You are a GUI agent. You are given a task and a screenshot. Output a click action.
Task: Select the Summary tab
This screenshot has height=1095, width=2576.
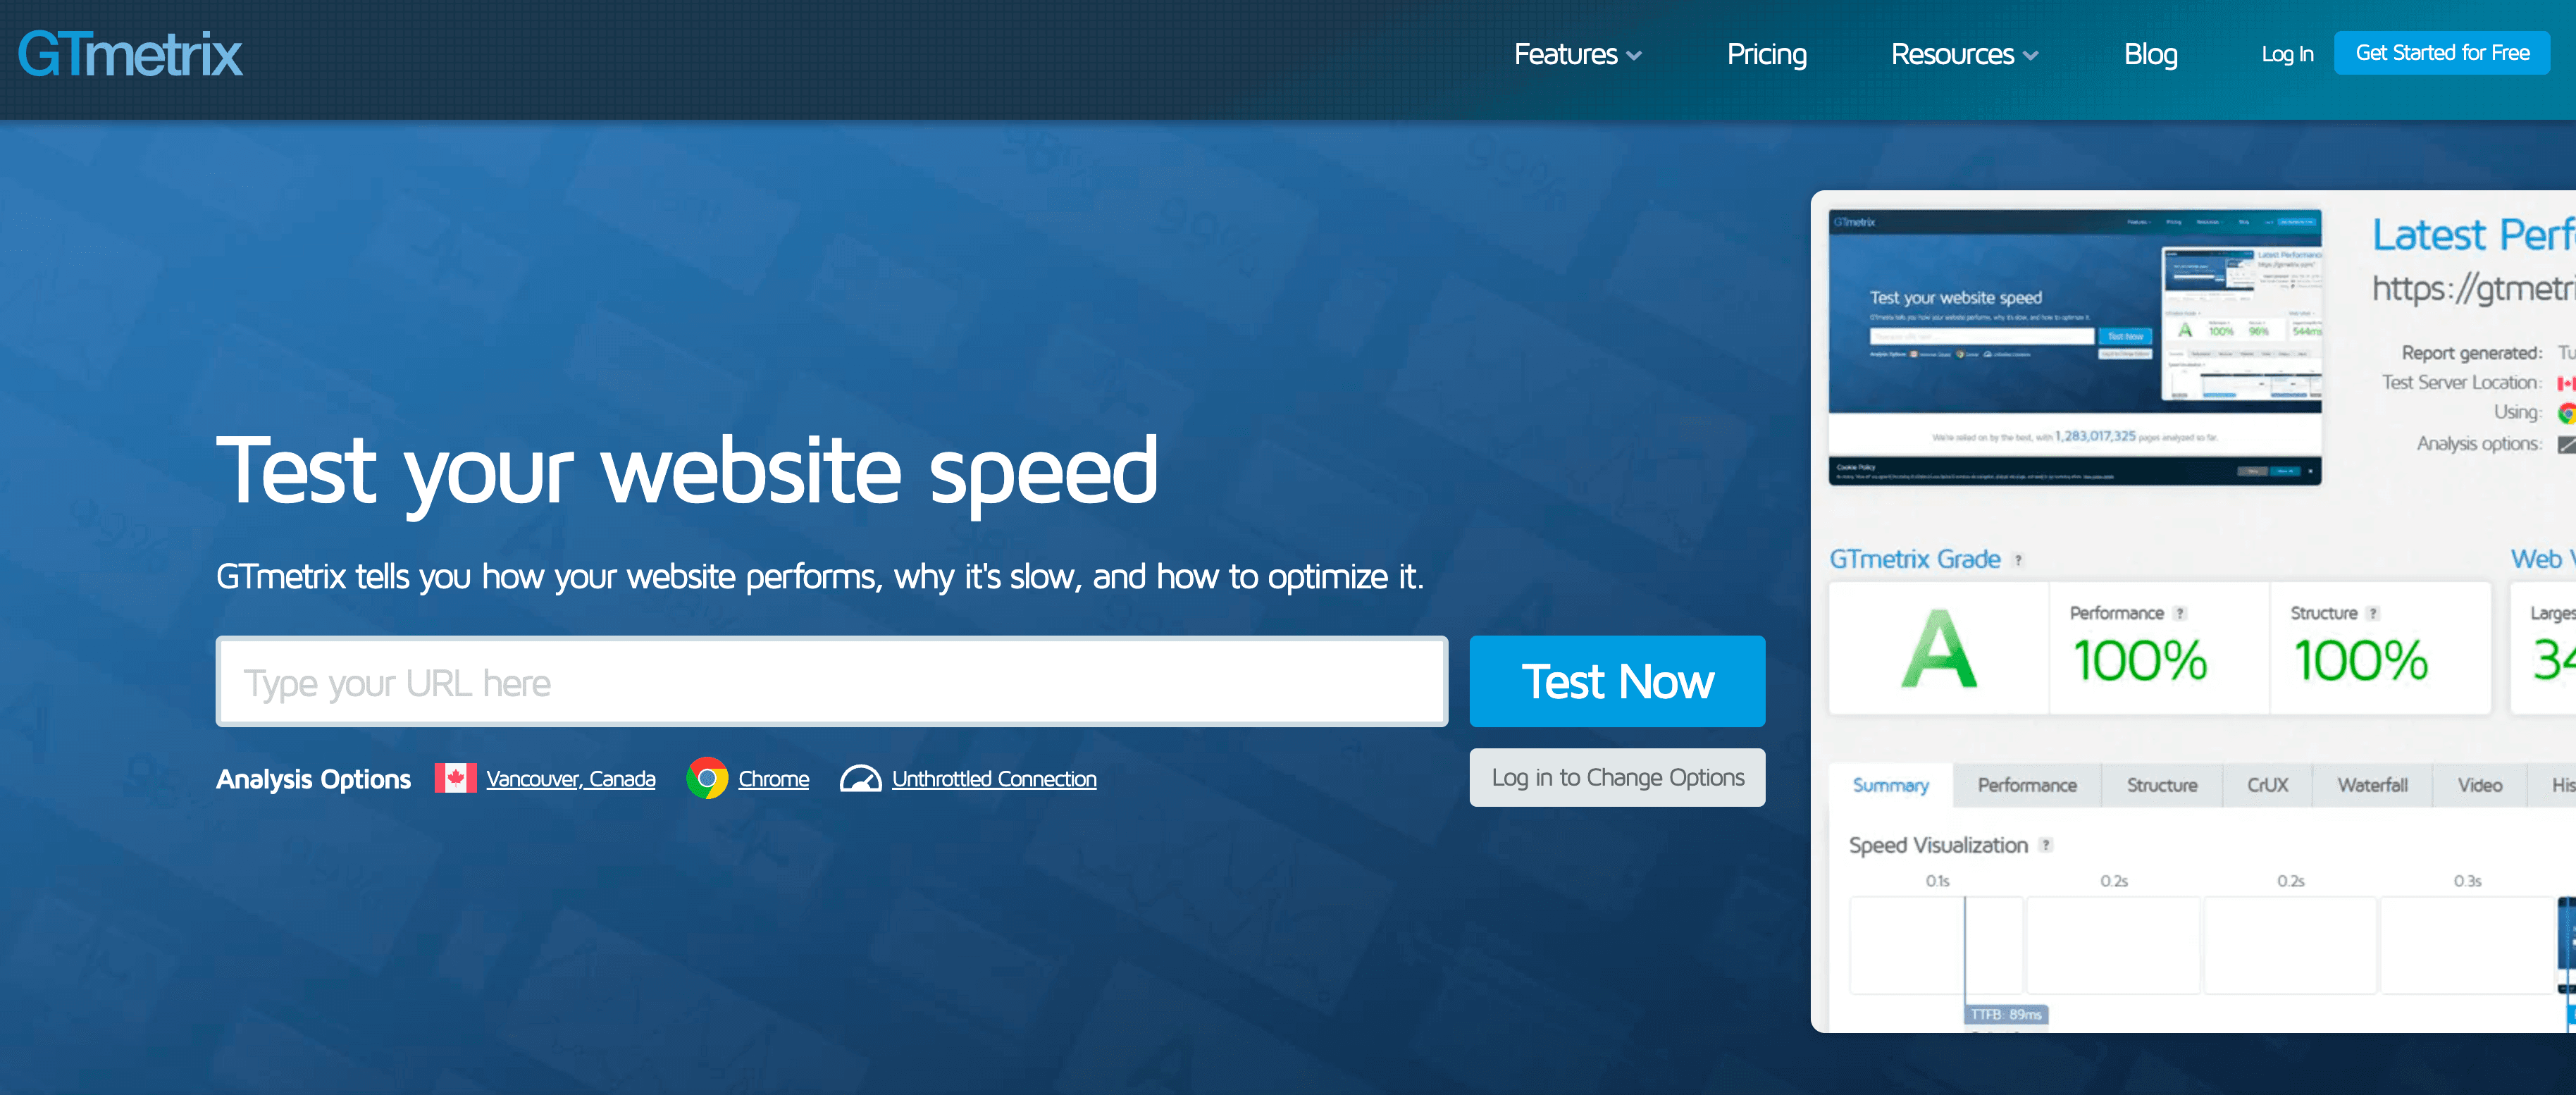[1890, 785]
